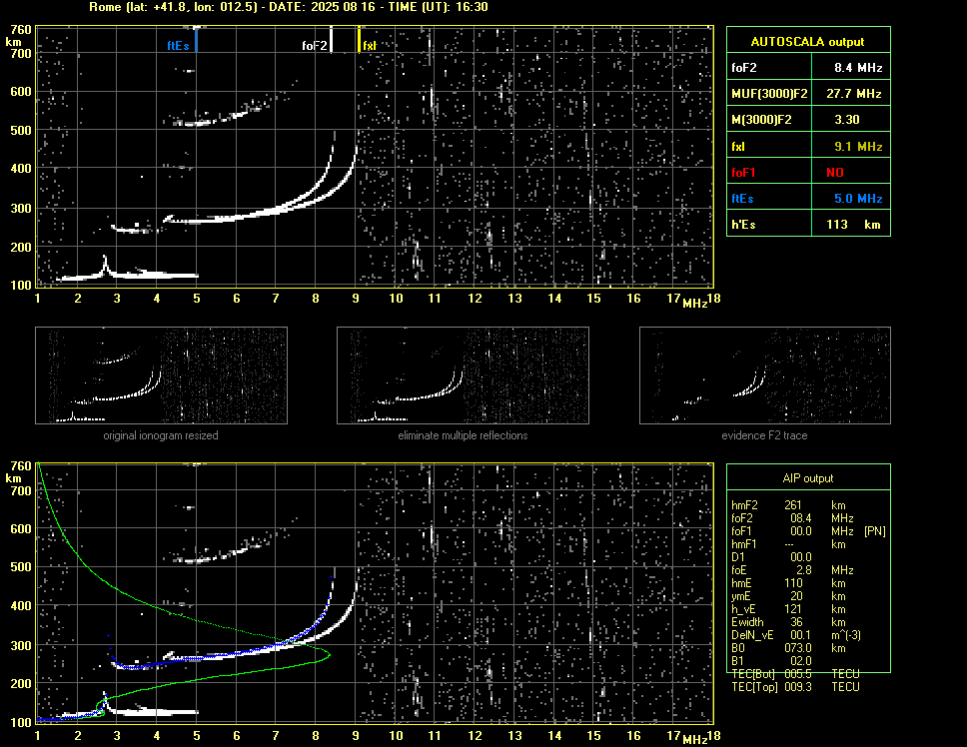Click the 'eliminate multiple reflections' caption

coord(463,435)
